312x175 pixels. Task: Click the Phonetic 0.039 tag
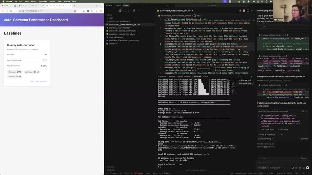click(15, 76)
